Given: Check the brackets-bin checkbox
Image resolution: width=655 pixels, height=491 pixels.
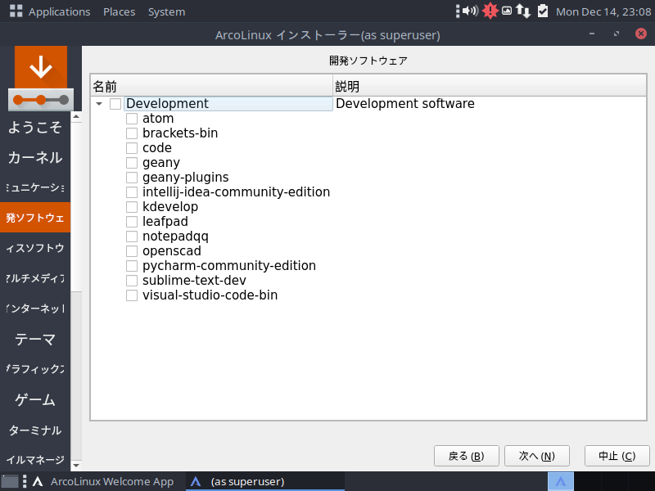Looking at the screenshot, I should point(132,133).
